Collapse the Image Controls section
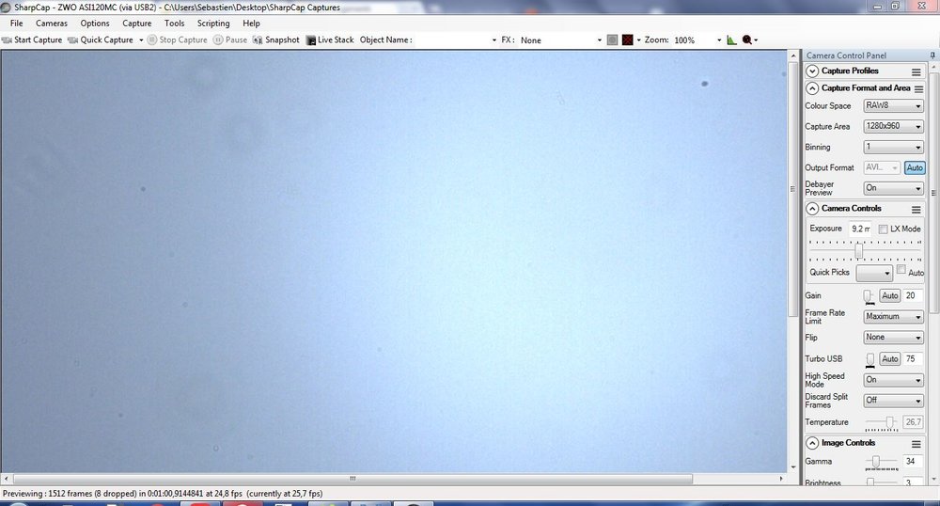The width and height of the screenshot is (940, 506). pyautogui.click(x=812, y=443)
